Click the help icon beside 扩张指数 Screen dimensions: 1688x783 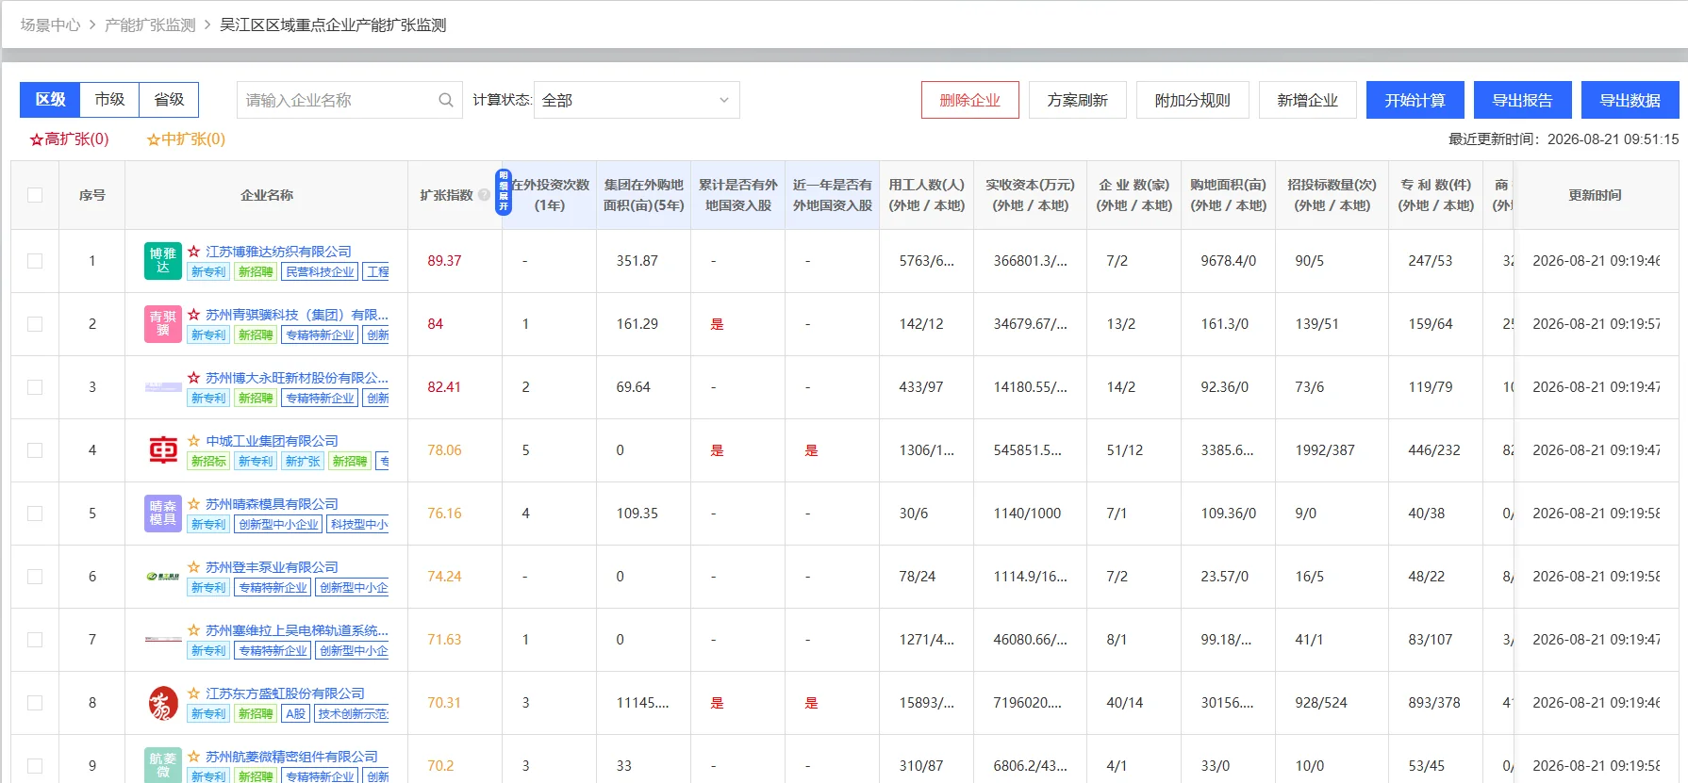tap(484, 195)
